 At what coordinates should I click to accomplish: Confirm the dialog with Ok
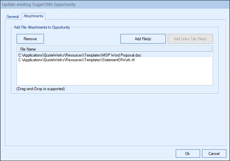[x=187, y=154]
